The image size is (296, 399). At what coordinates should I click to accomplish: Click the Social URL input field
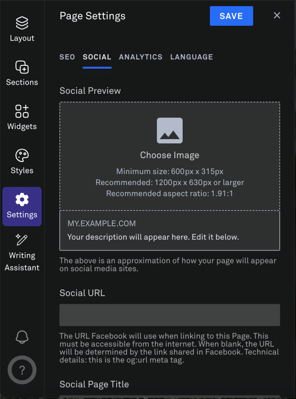pos(169,315)
